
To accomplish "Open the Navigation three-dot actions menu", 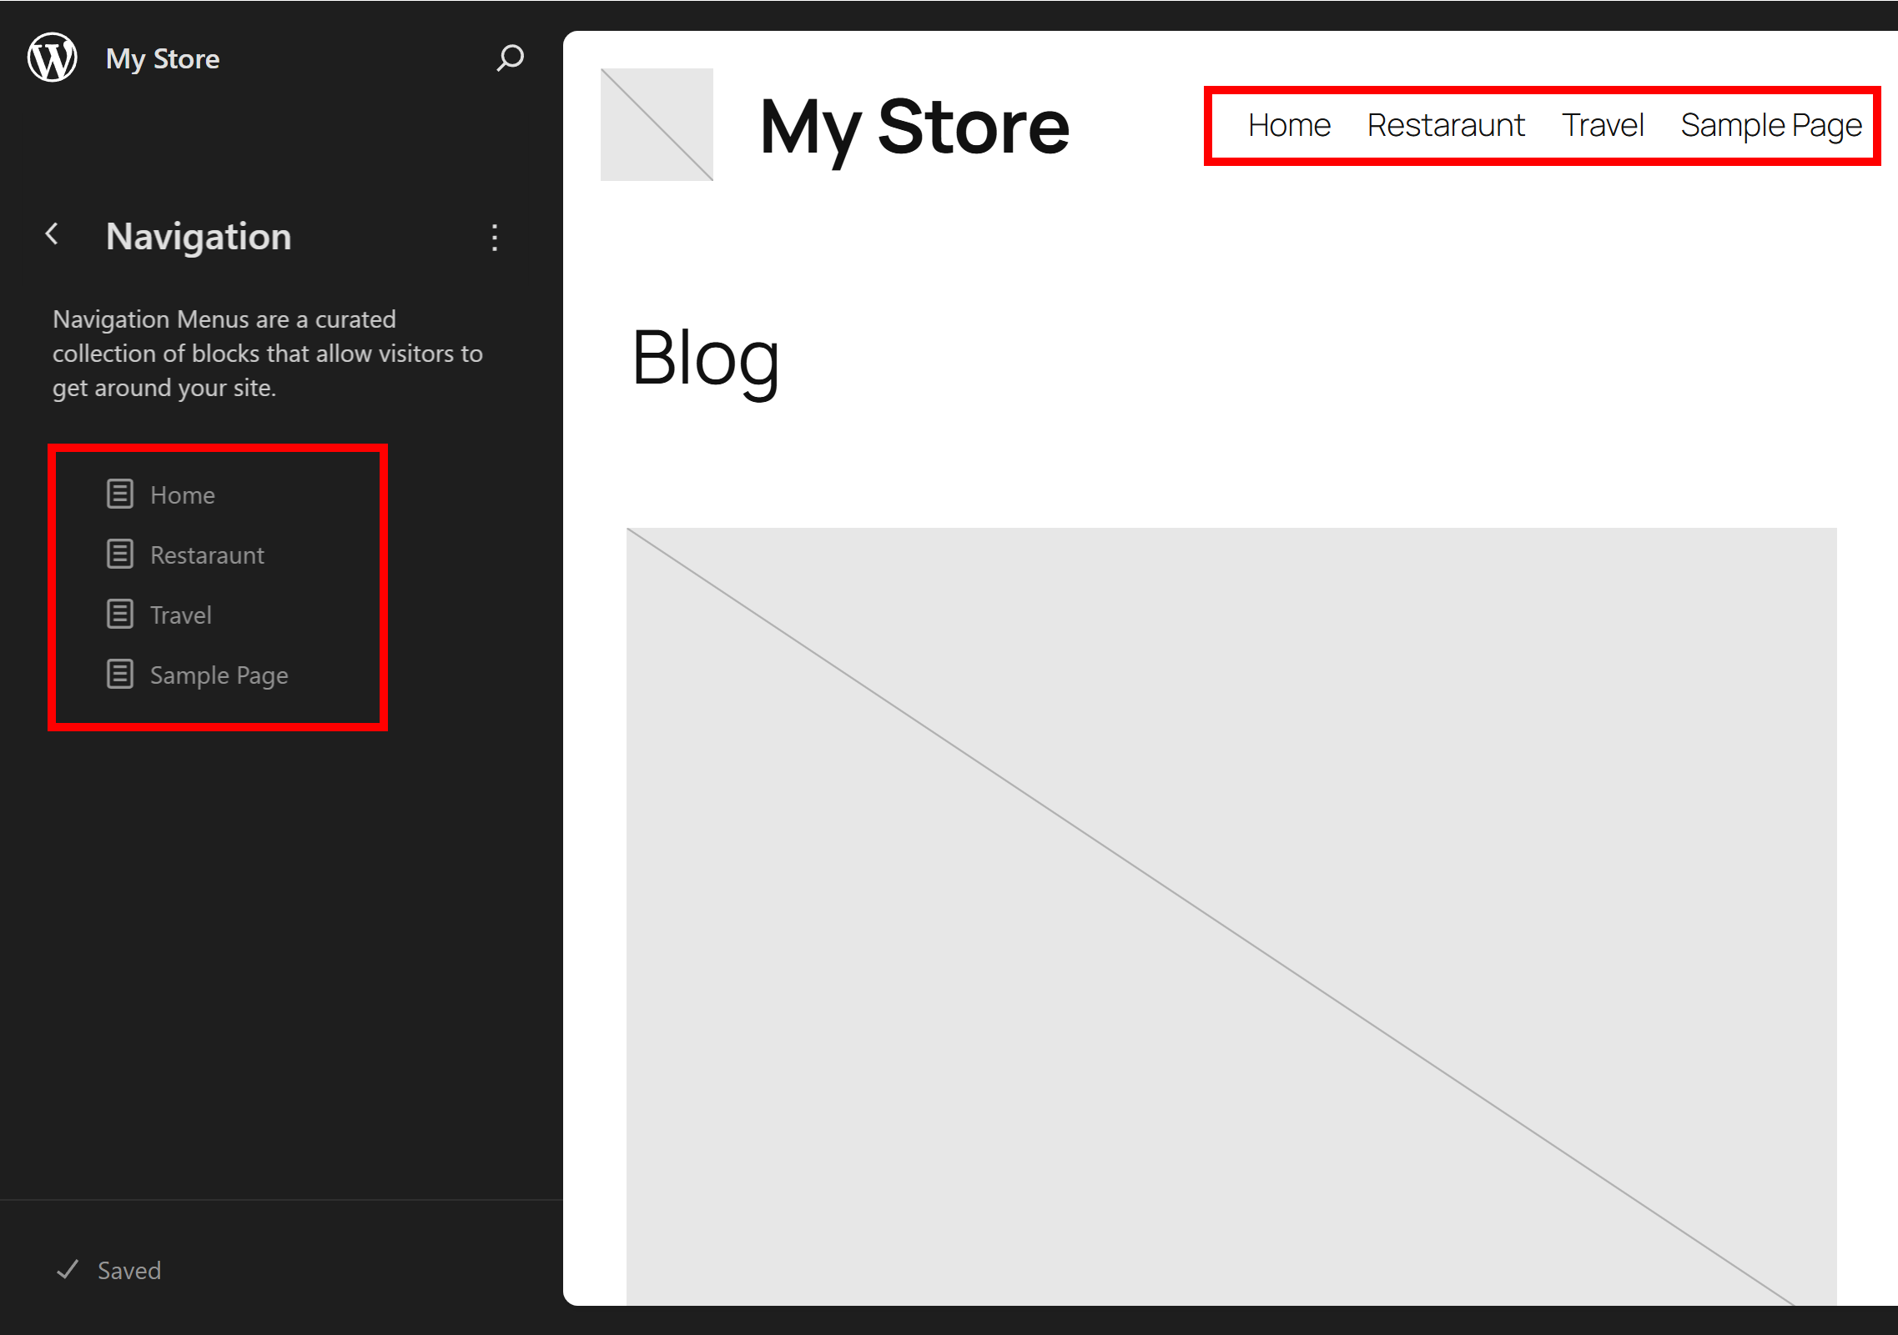I will pos(495,238).
